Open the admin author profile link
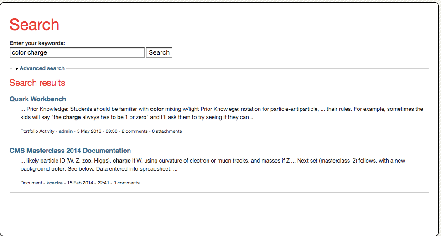This screenshot has width=441, height=236. (66, 131)
